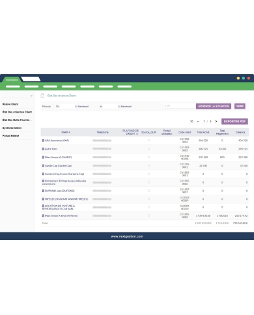Screen dimensions: 254x315
Task: Click the sort arrow on the Client column
Action: tap(70, 132)
